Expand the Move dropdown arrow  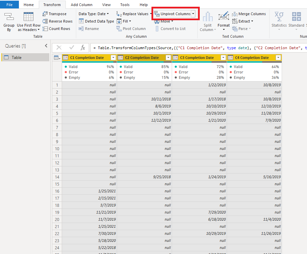tap(172, 21)
